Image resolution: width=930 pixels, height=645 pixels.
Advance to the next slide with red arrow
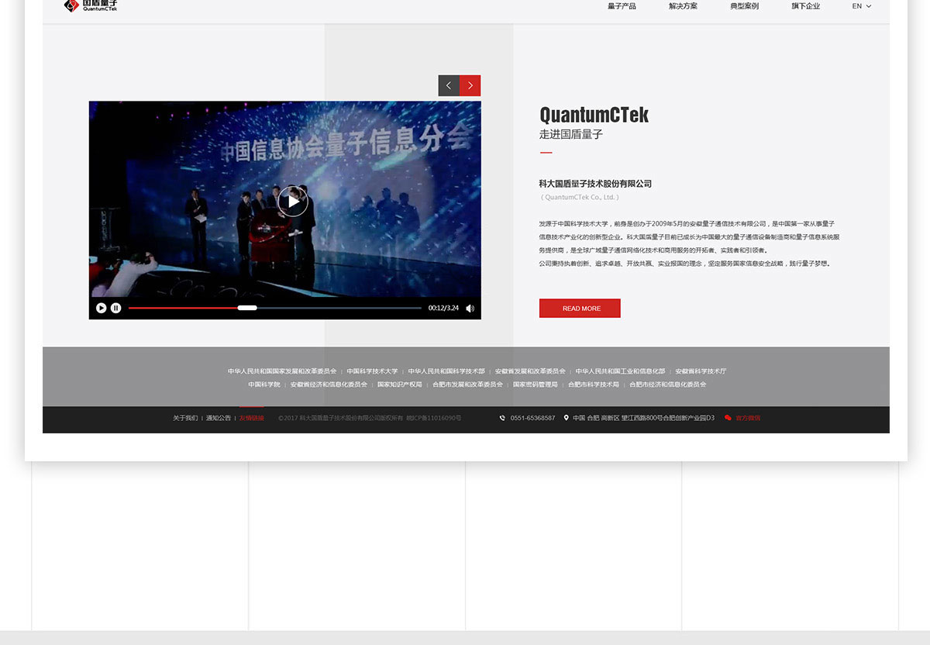point(470,85)
